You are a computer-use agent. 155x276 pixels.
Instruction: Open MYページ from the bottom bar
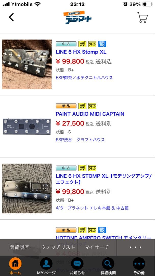point(46,264)
